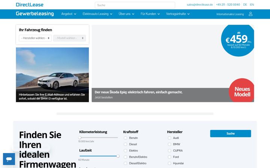Expand the Über uns menu
Image resolution: width=270 pixels, height=168 pixels.
[126, 14]
